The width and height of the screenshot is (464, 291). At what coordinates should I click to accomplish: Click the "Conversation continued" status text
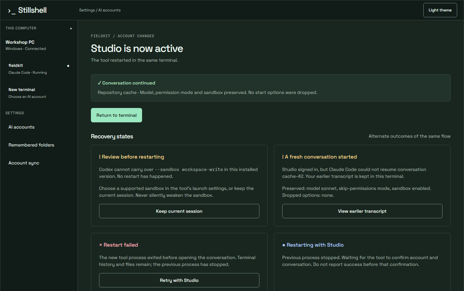pyautogui.click(x=126, y=83)
